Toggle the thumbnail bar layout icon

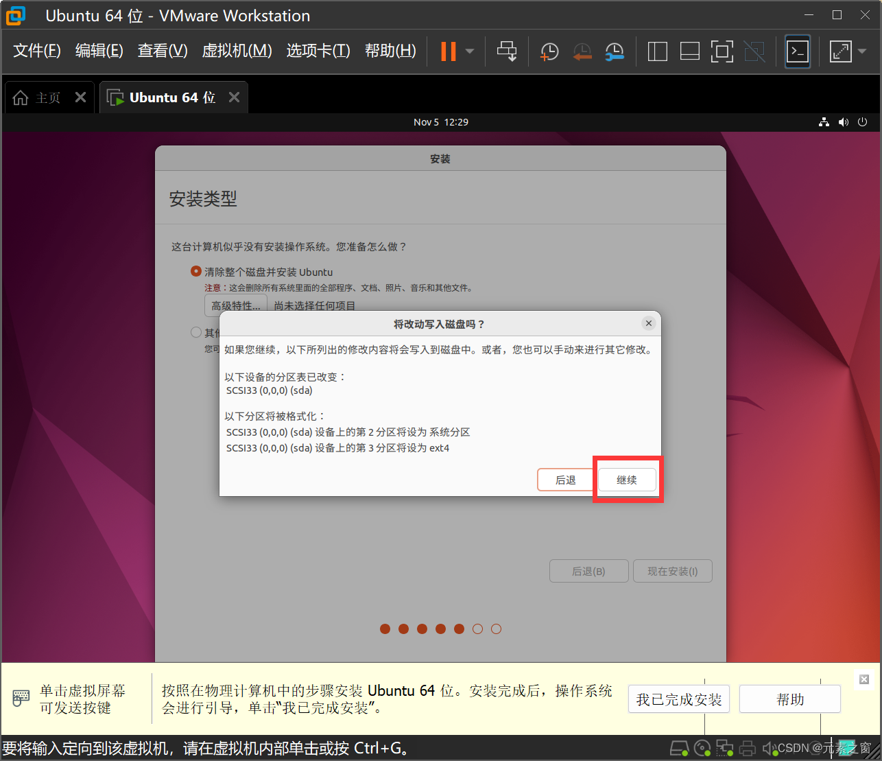689,51
